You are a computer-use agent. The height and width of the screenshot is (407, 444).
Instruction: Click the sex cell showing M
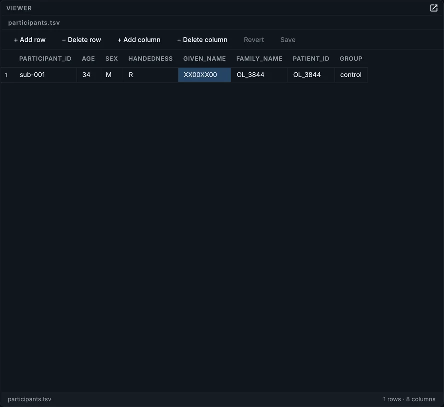point(111,75)
